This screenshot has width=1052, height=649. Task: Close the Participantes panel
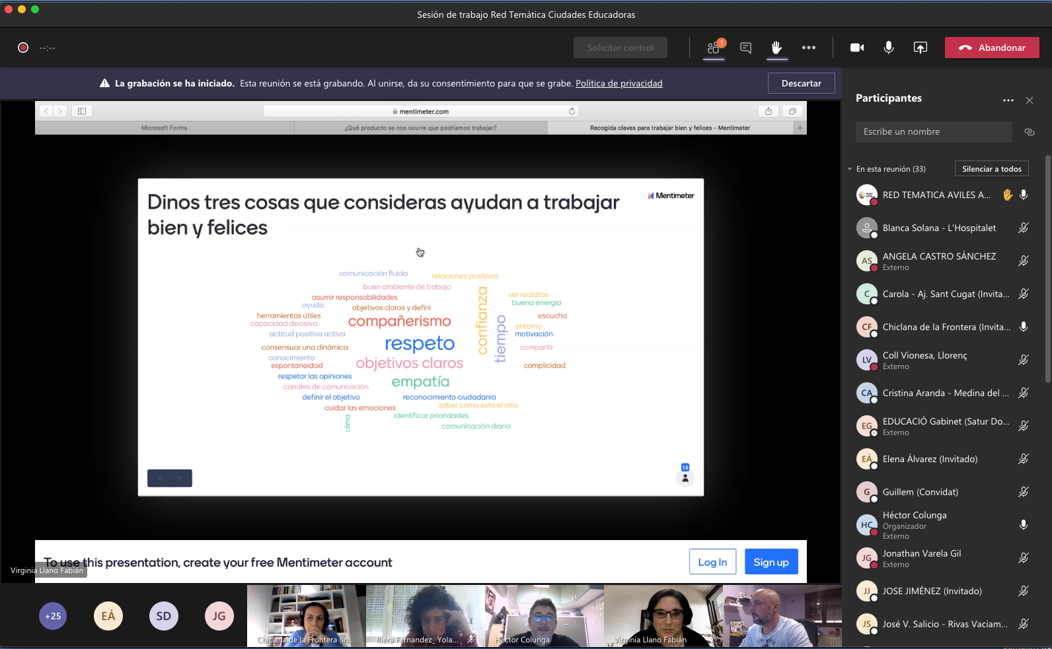coord(1029,100)
